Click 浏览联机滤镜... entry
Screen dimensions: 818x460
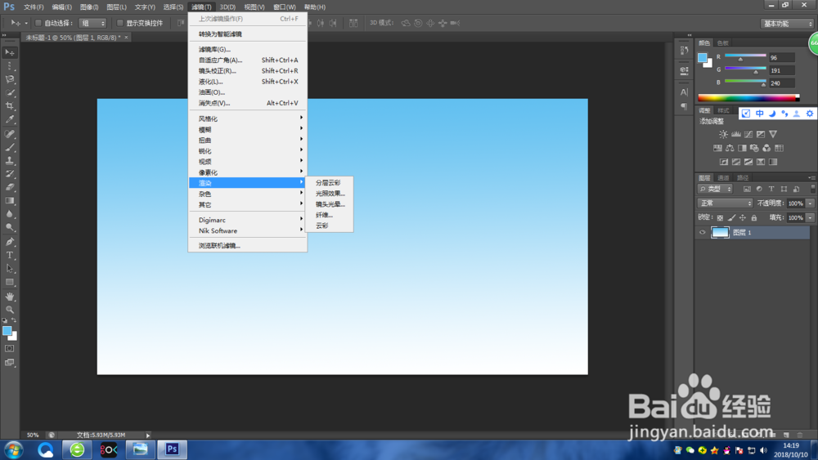(247, 245)
